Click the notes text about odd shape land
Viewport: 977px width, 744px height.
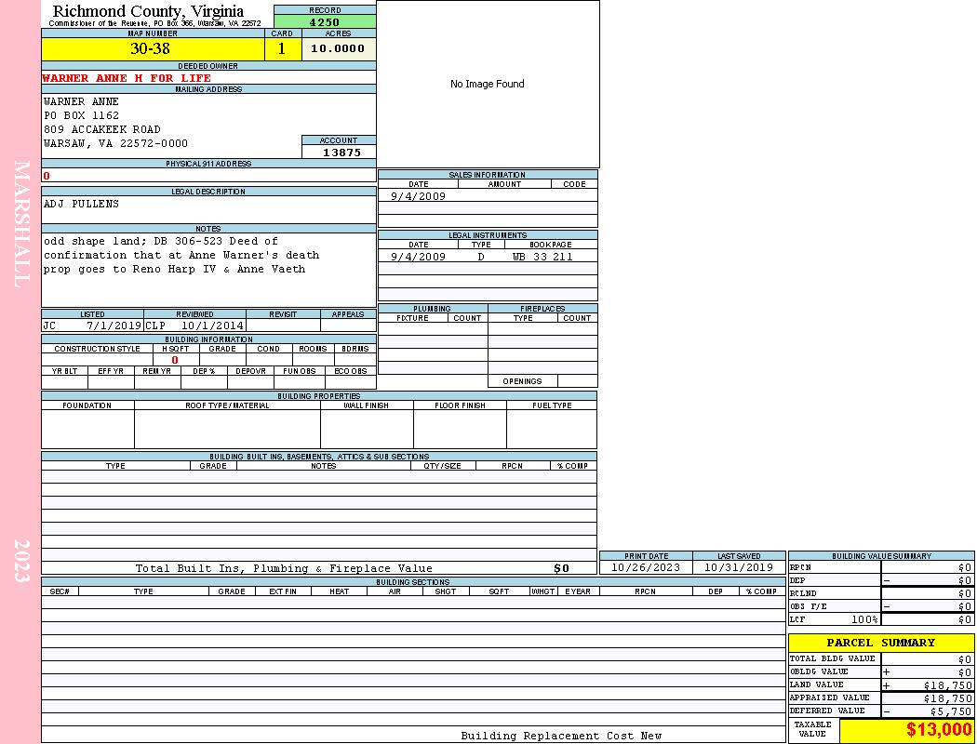click(x=181, y=255)
